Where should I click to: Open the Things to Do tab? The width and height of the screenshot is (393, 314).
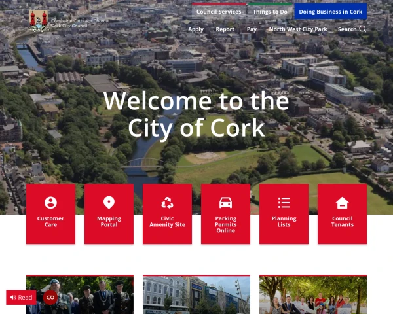[270, 12]
